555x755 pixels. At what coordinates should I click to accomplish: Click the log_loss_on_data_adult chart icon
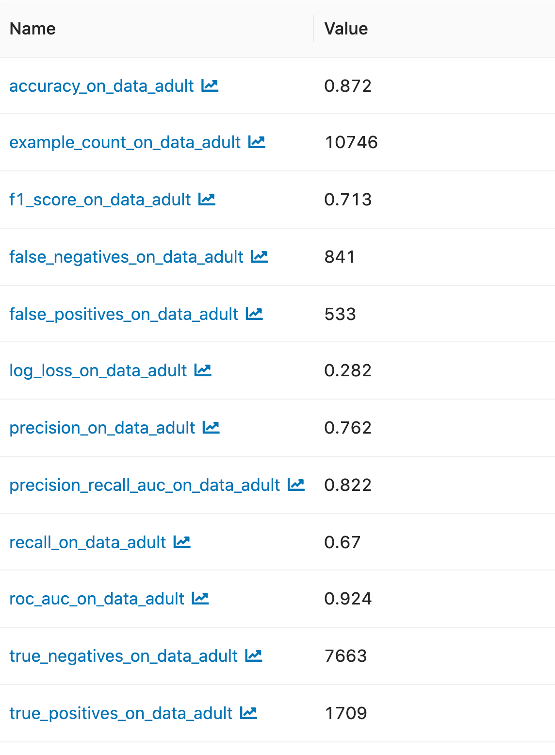point(203,370)
